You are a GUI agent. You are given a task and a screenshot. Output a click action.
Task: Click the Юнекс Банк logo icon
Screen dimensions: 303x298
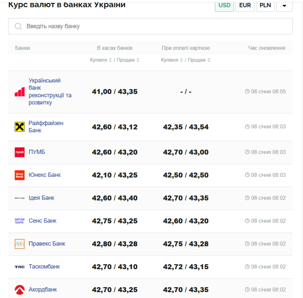[20, 175]
